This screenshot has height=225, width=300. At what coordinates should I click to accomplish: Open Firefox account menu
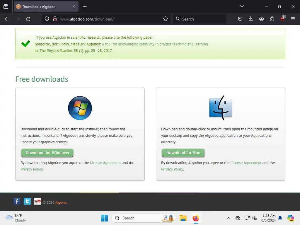pos(261,19)
